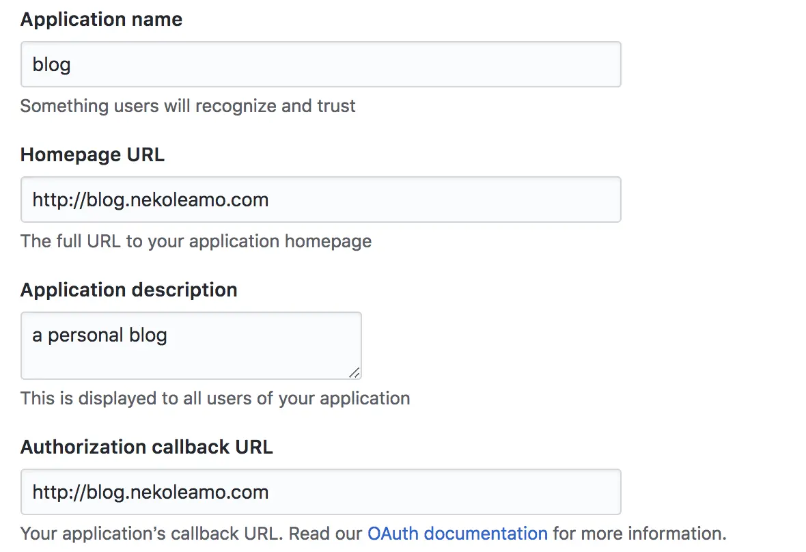The width and height of the screenshot is (806, 552).
Task: Click the "Application description" label
Action: (x=129, y=290)
